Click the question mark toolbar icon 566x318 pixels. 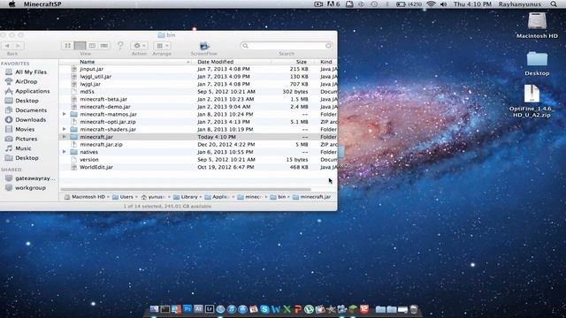[120, 45]
